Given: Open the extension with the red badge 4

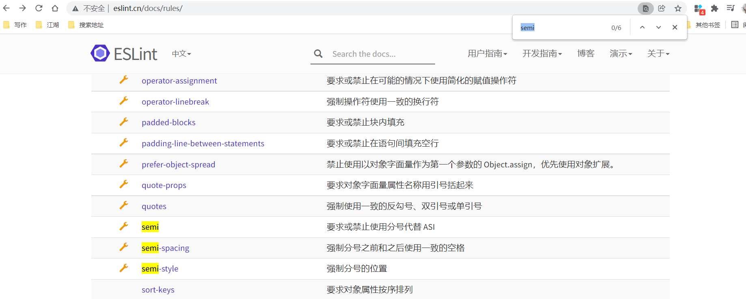Looking at the screenshot, I should [x=699, y=9].
